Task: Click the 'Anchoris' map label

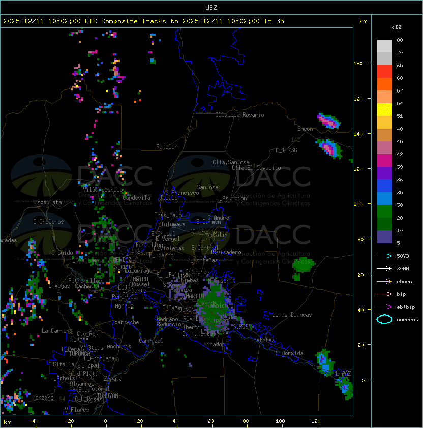Action: [119, 346]
